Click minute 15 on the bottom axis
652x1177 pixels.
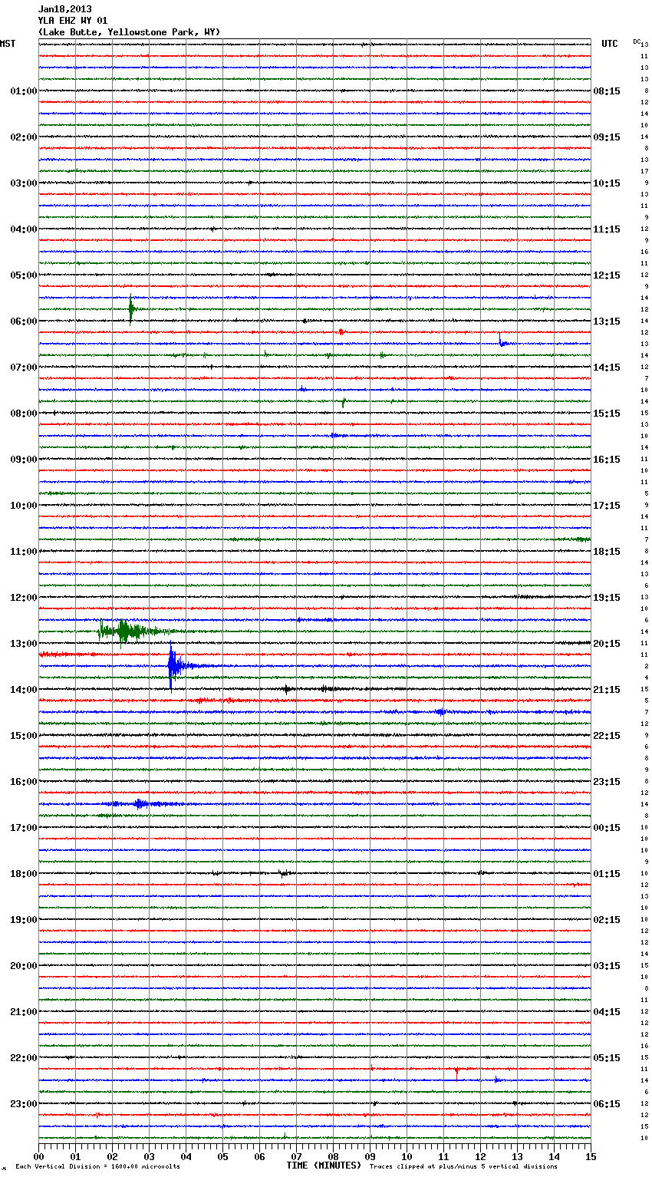click(x=591, y=1156)
